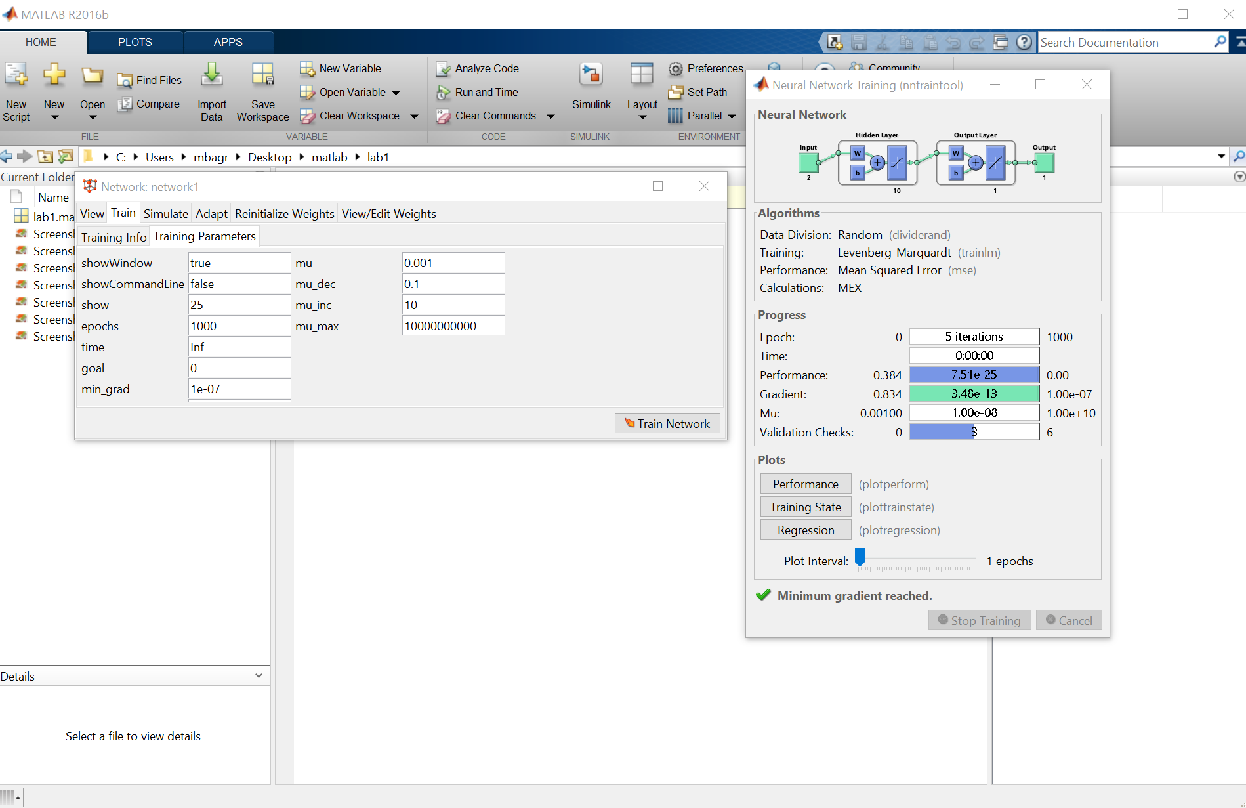Image resolution: width=1246 pixels, height=808 pixels.
Task: Click Import Data icon
Action: tap(211, 75)
